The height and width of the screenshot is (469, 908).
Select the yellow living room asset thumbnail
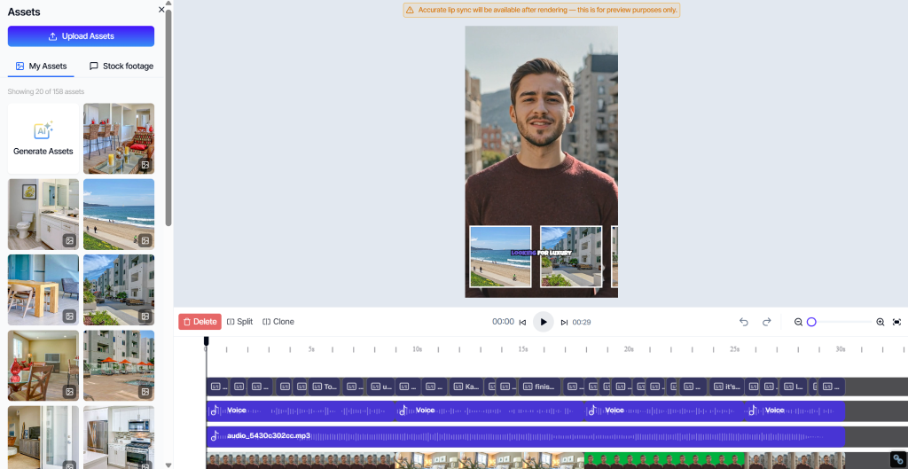click(43, 365)
